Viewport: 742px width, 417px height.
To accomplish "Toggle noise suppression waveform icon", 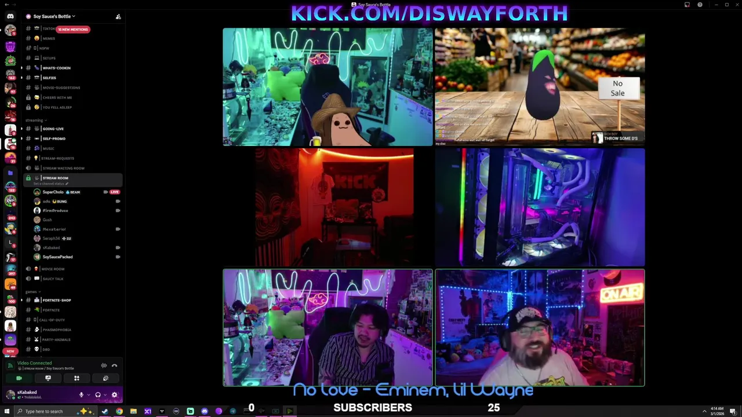I will [x=104, y=365].
